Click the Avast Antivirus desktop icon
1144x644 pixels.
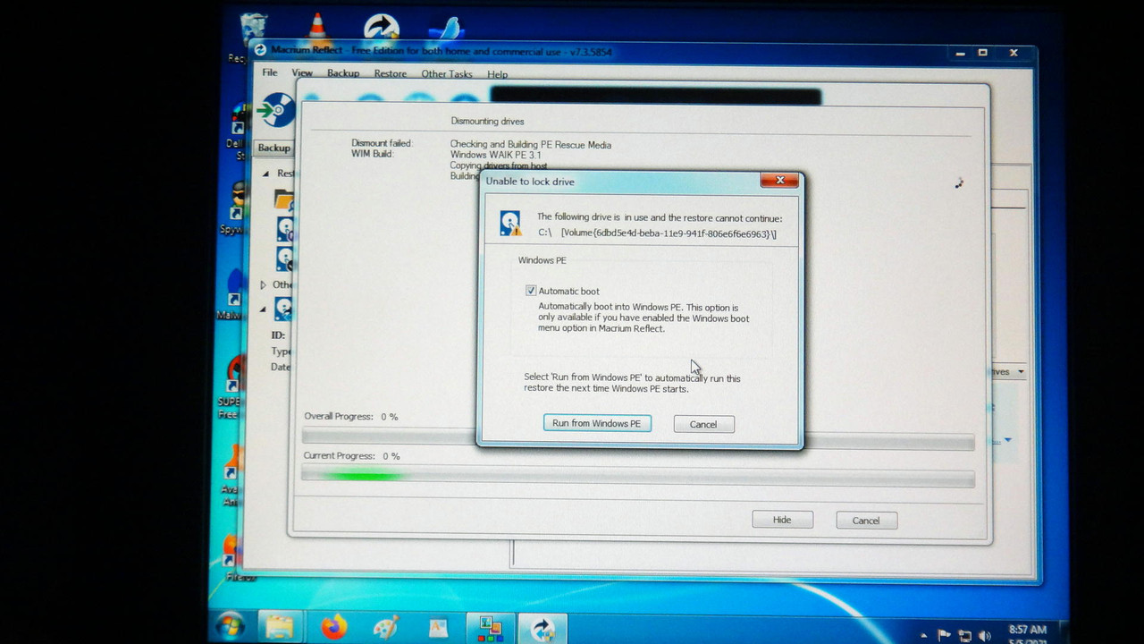233,462
